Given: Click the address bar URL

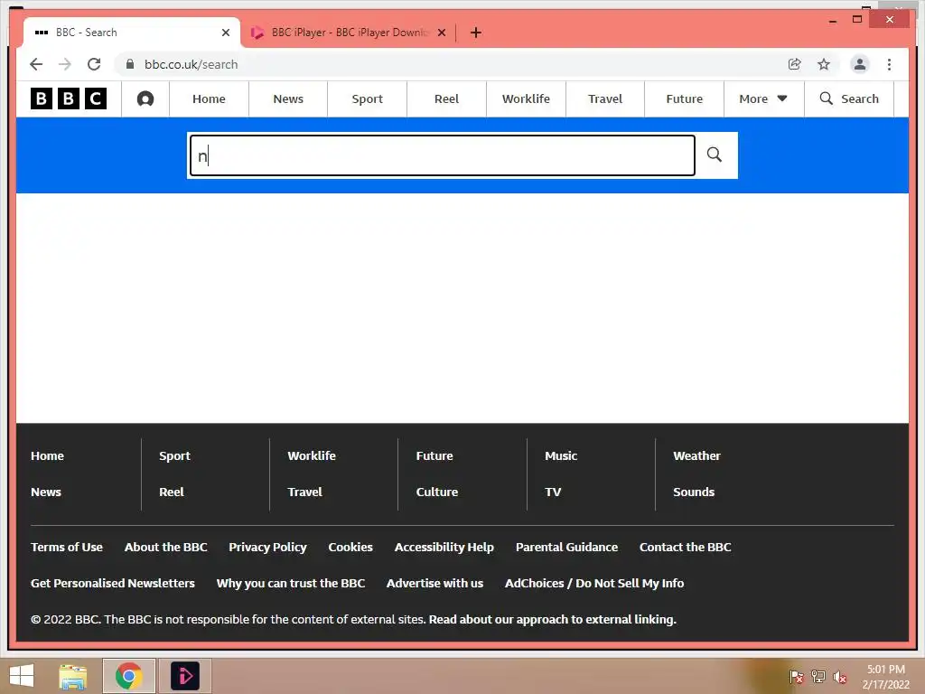Looking at the screenshot, I should [x=191, y=64].
